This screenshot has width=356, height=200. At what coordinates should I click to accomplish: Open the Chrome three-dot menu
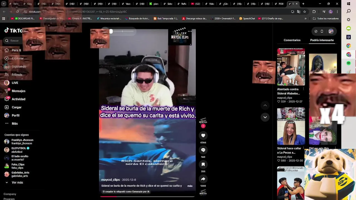pos(337,12)
